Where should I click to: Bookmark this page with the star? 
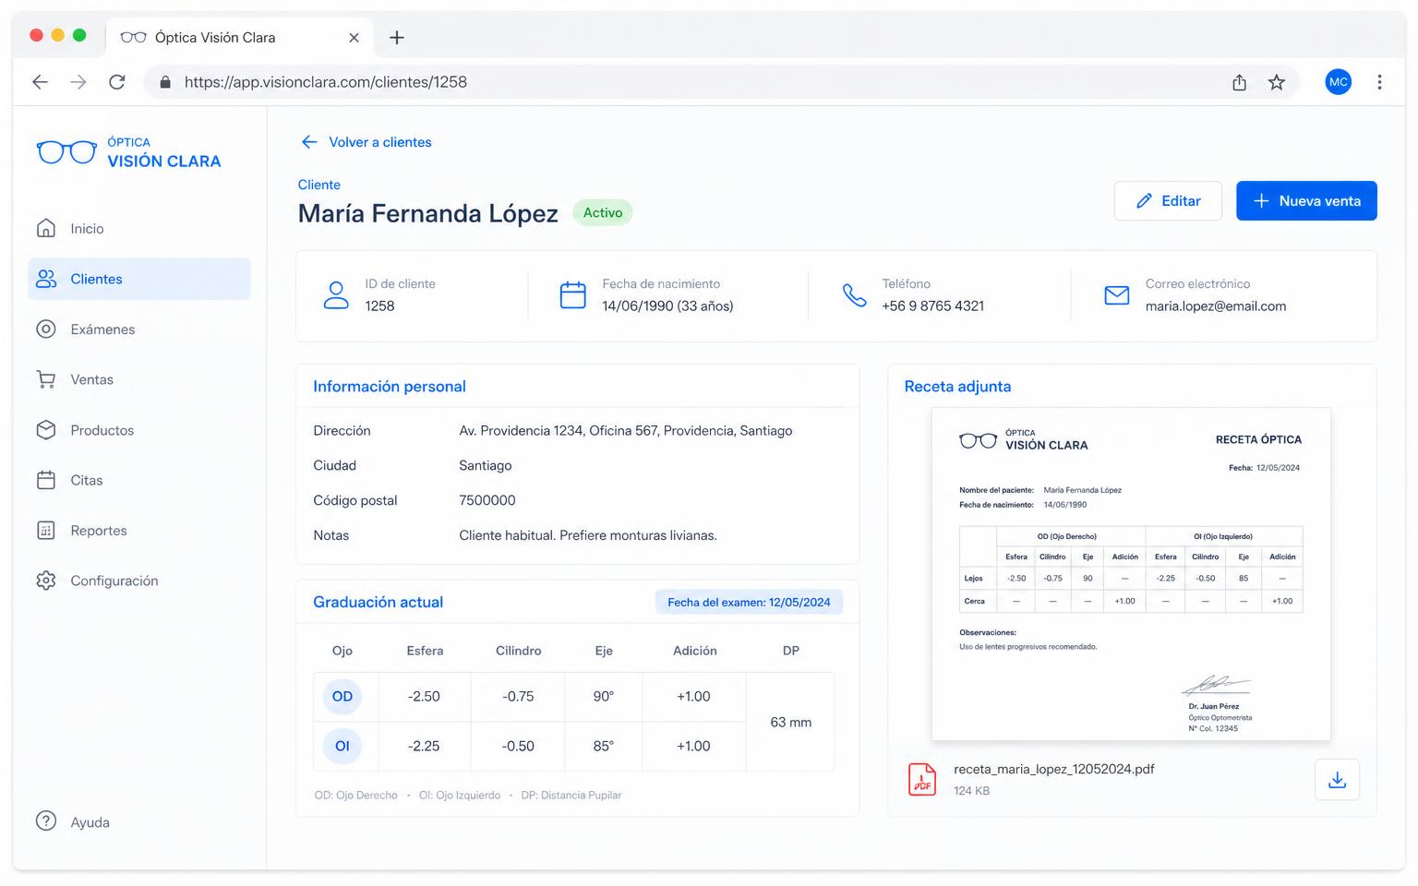coord(1277,82)
